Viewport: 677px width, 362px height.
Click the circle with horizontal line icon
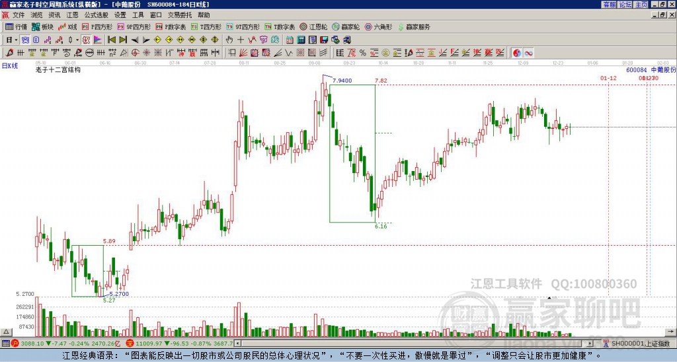[x=89, y=53]
